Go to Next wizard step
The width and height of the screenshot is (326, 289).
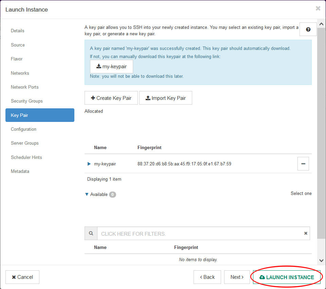pyautogui.click(x=237, y=277)
